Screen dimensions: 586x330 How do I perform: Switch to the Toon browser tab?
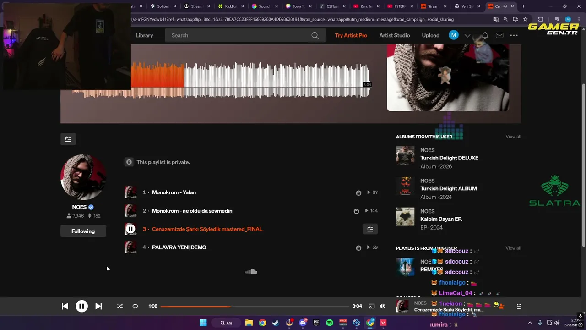[298, 6]
